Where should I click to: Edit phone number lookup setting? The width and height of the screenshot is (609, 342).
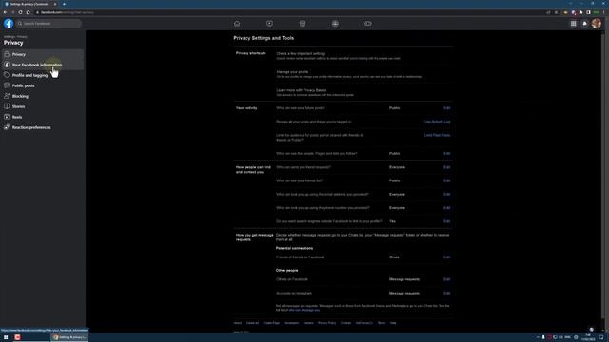pyautogui.click(x=446, y=208)
